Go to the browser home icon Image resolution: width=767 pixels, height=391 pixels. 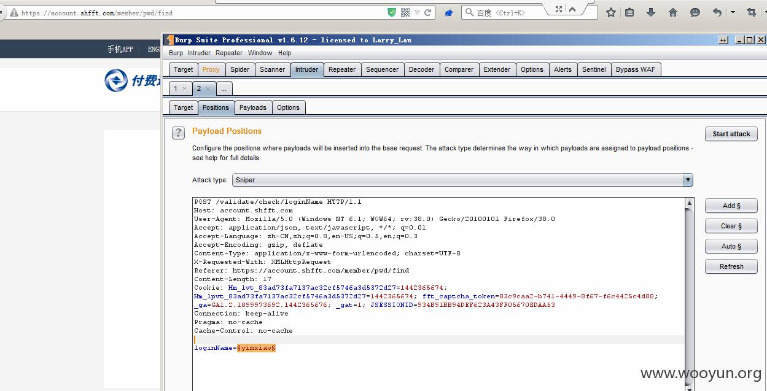pos(673,12)
